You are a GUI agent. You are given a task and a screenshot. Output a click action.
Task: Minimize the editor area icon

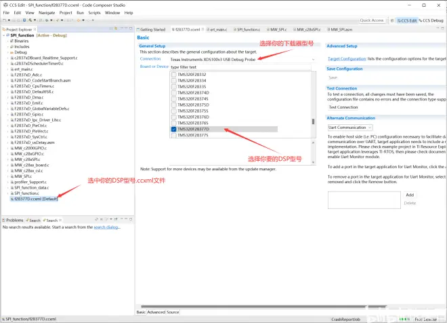(438, 28)
